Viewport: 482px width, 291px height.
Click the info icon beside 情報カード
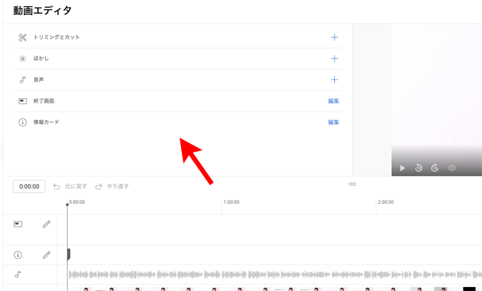point(23,122)
